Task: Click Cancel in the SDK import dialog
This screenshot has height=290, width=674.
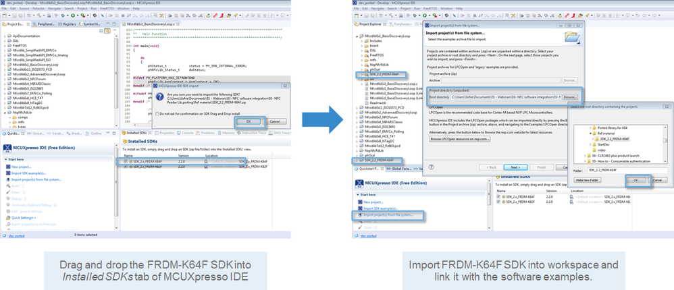Action: [275, 121]
